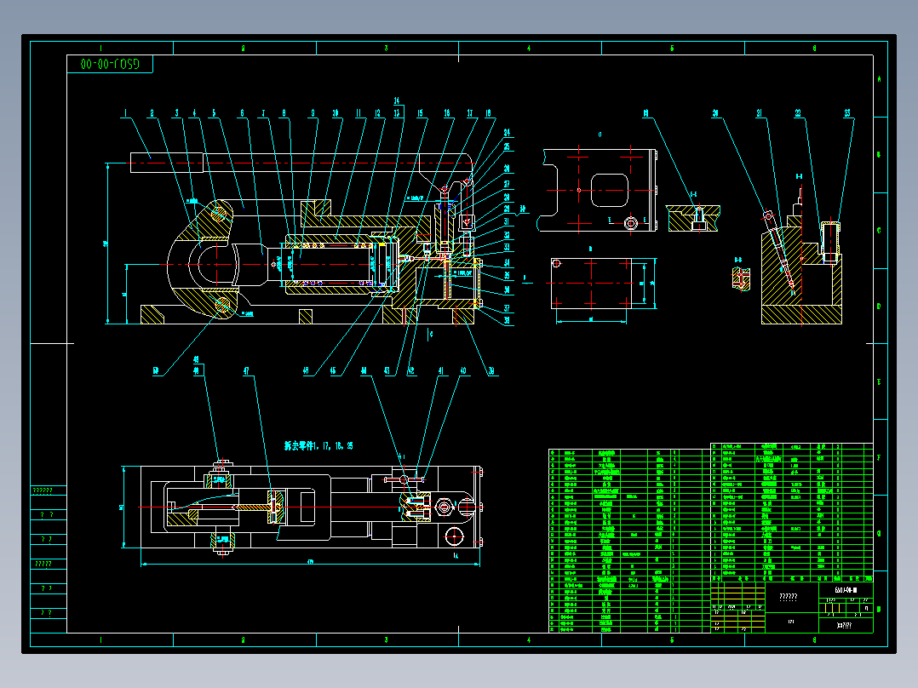Click part callout number 7
This screenshot has width=918, height=688.
pos(263,113)
